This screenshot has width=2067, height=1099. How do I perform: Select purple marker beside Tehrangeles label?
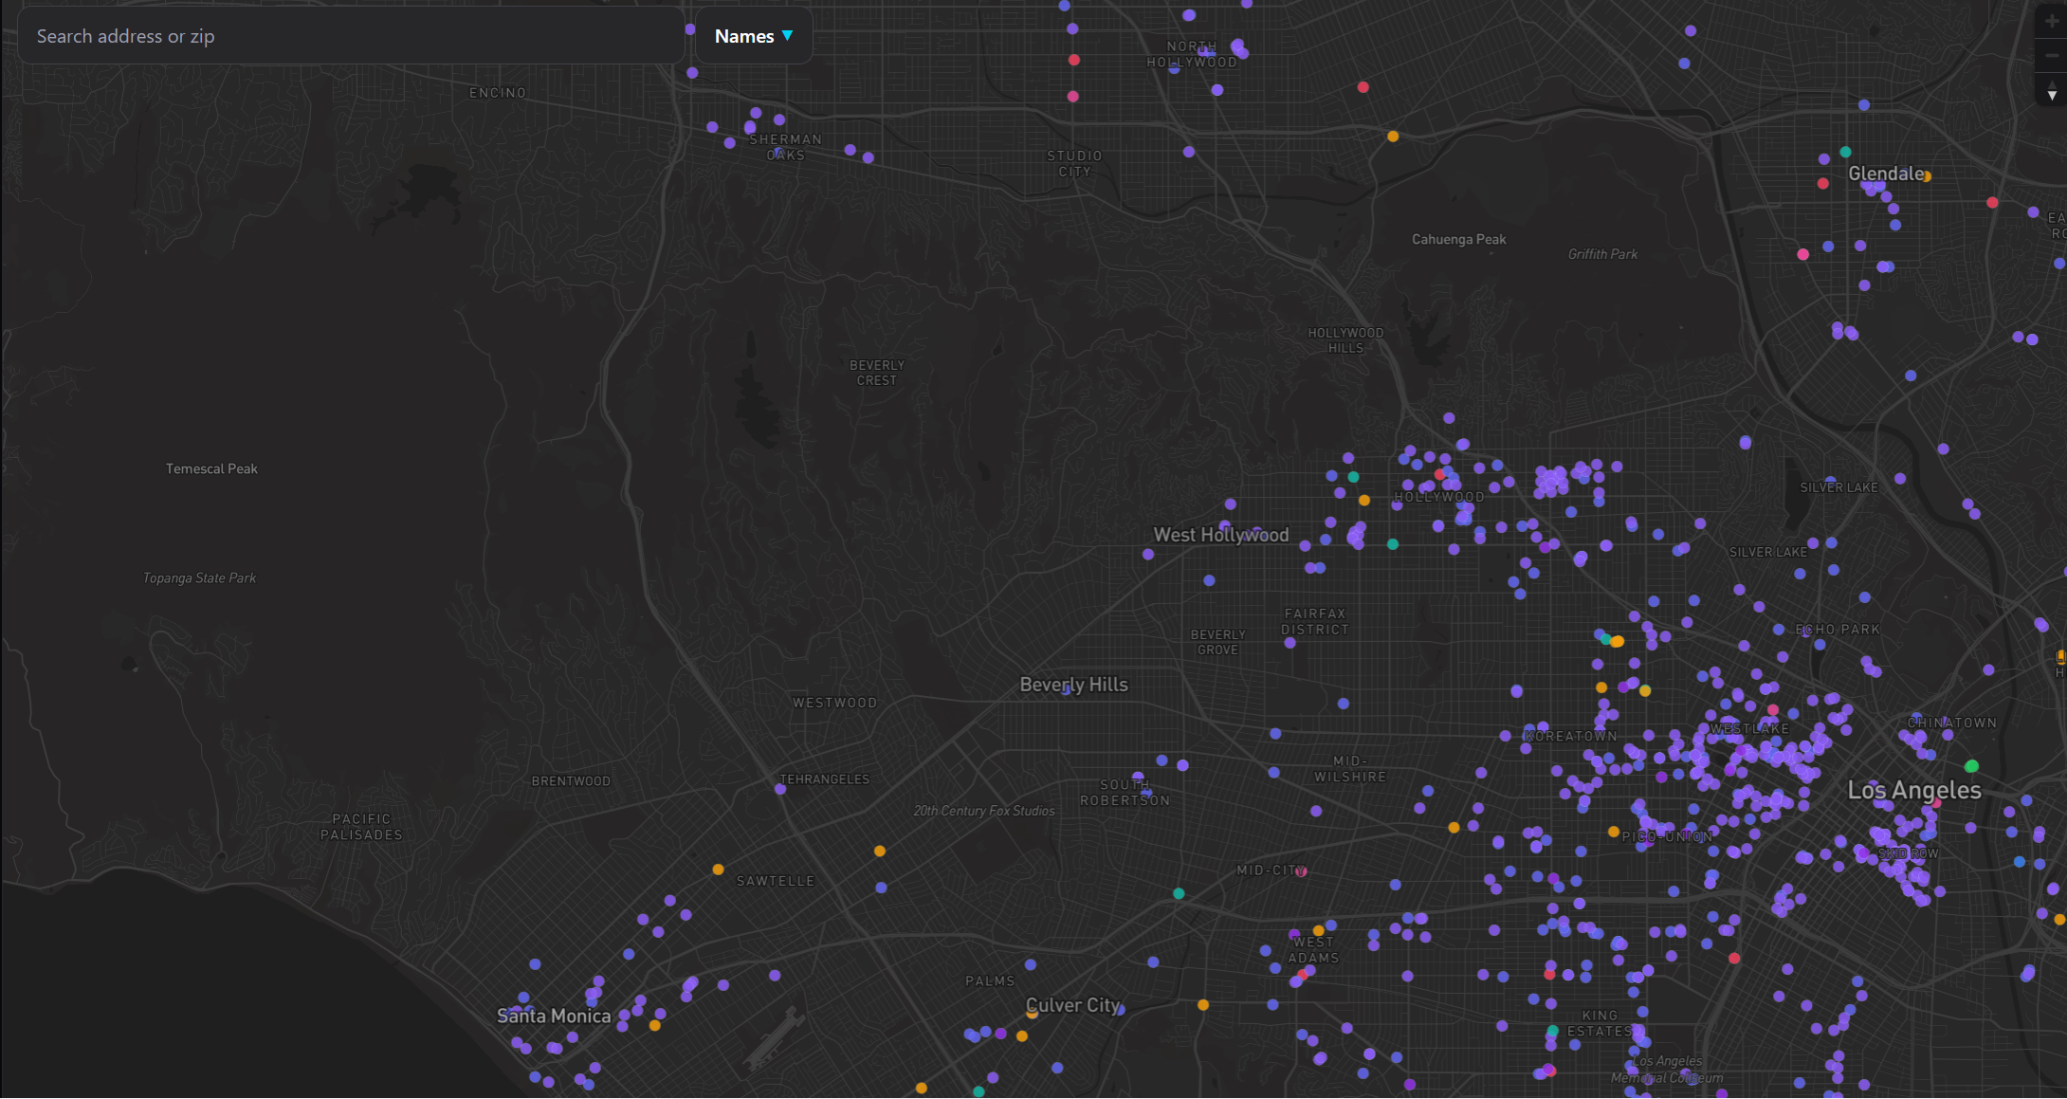point(780,789)
